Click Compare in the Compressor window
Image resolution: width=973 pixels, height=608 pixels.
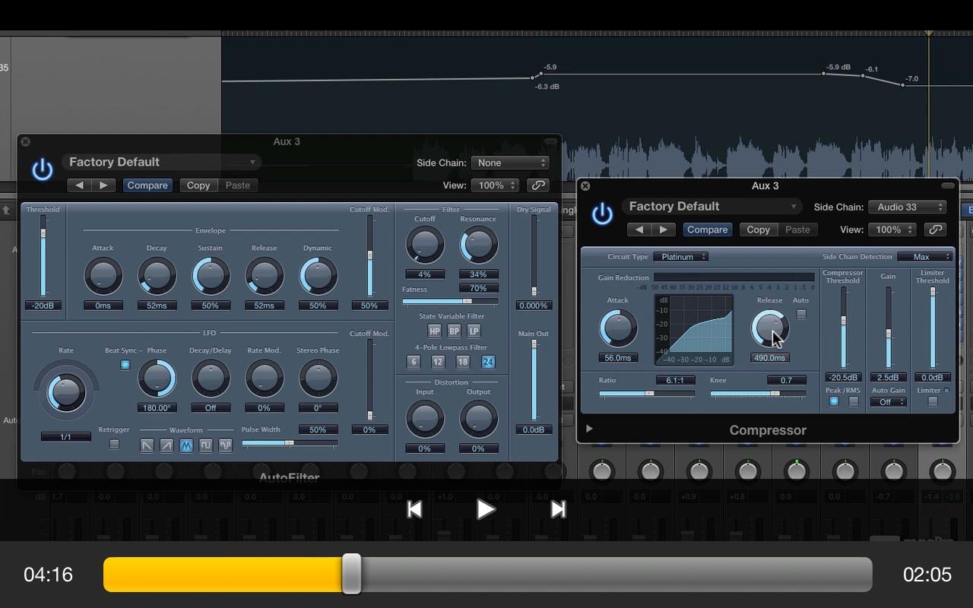[707, 230]
